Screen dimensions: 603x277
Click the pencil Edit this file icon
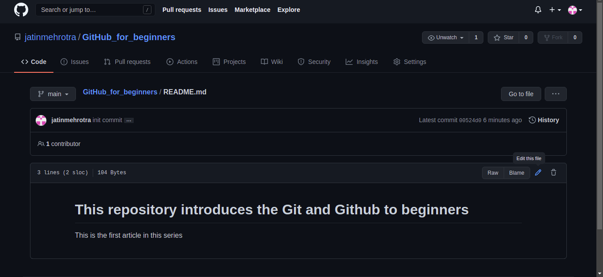(x=538, y=172)
